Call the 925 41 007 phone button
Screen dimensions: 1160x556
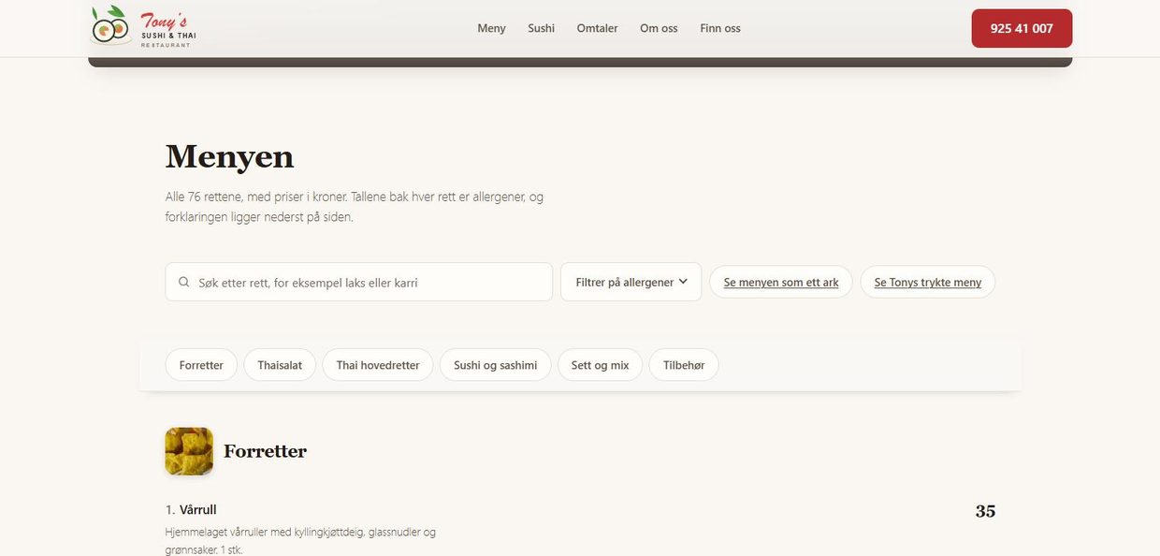[x=1022, y=28]
